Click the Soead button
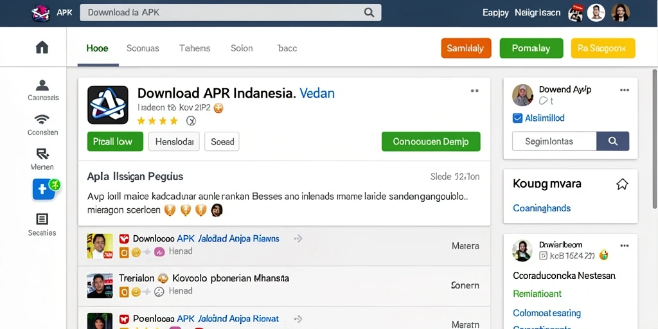The height and width of the screenshot is (329, 658). point(222,141)
